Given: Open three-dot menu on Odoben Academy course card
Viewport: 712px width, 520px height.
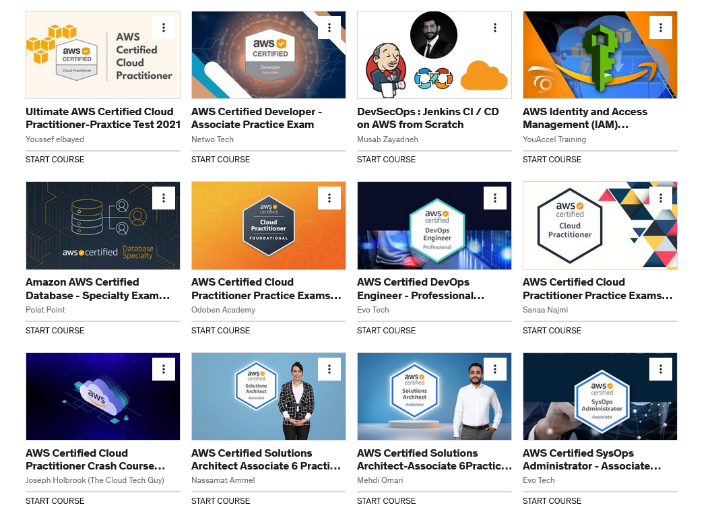Looking at the screenshot, I should [329, 198].
